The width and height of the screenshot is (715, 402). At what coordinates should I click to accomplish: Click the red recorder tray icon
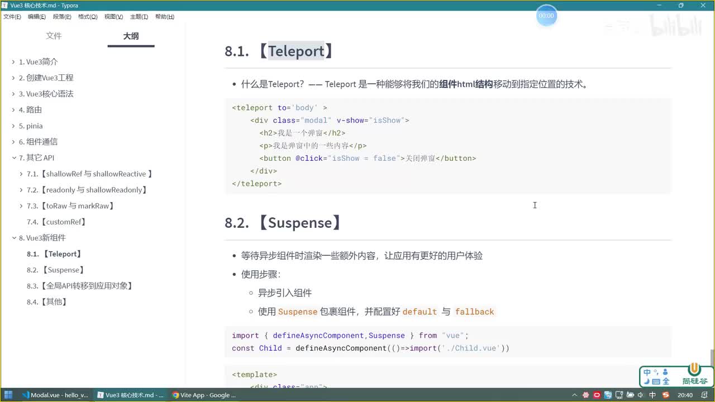[597, 395]
